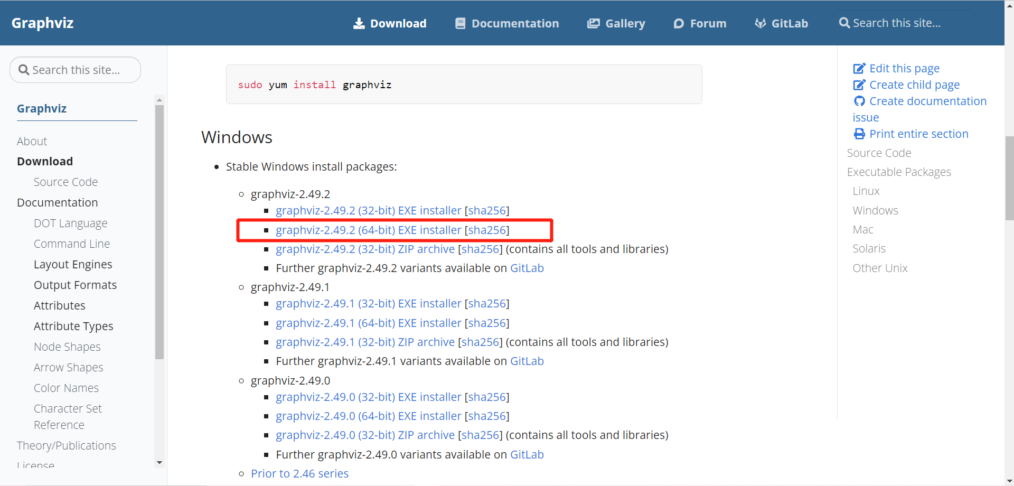Click the Edit this page pencil icon
Screen dimensions: 1014x486
pyautogui.click(x=859, y=68)
